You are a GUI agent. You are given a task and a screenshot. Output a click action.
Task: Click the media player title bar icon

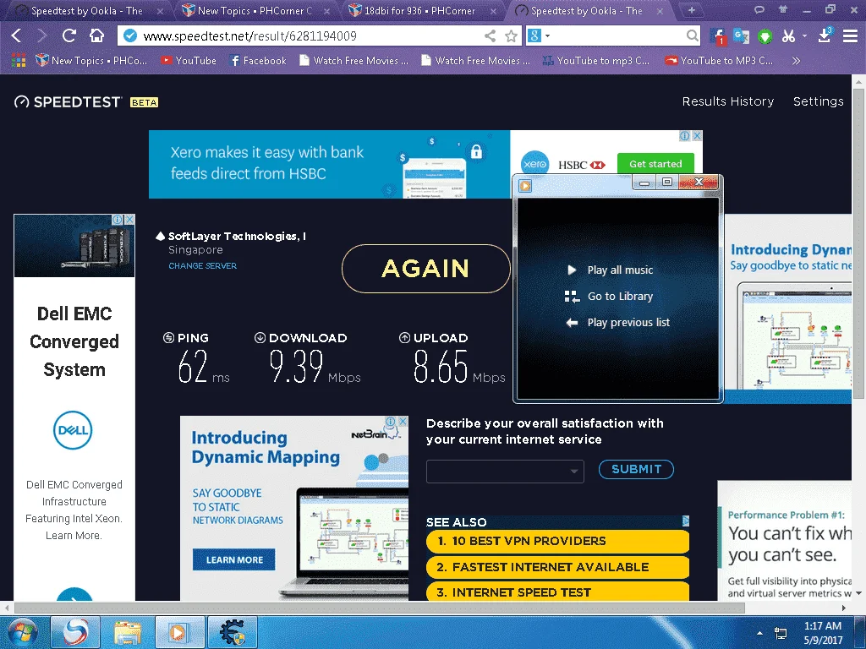click(x=525, y=186)
